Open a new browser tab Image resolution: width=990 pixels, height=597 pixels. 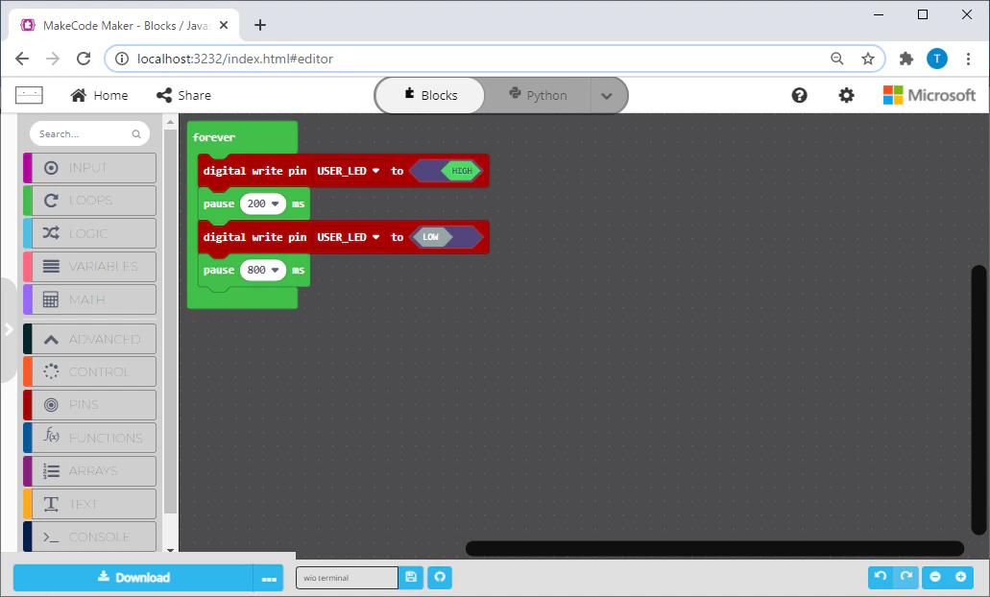(260, 25)
